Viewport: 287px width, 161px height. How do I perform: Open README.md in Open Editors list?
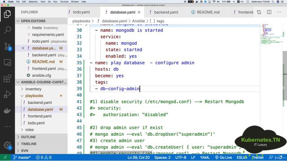pos(41,62)
